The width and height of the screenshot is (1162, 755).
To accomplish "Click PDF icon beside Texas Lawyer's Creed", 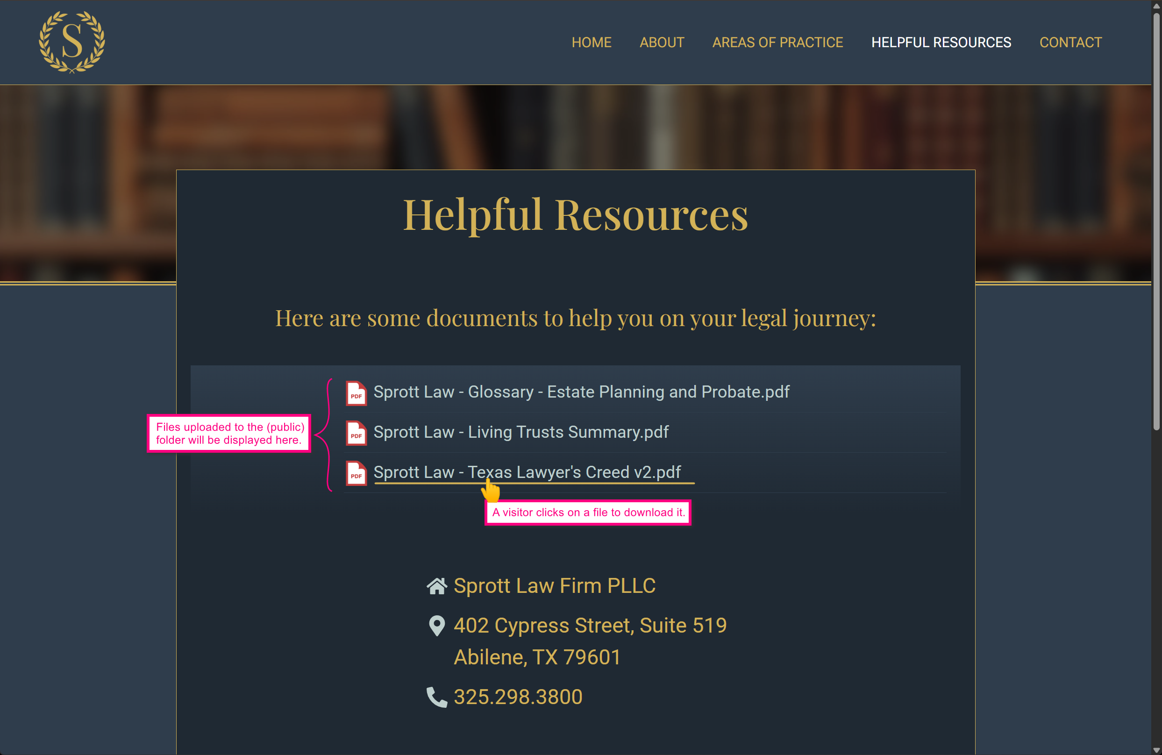I will (x=356, y=473).
